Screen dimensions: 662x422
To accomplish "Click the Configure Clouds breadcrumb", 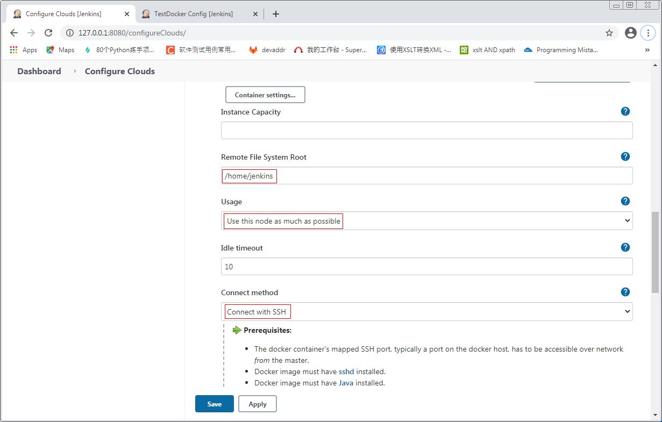I will (x=120, y=71).
